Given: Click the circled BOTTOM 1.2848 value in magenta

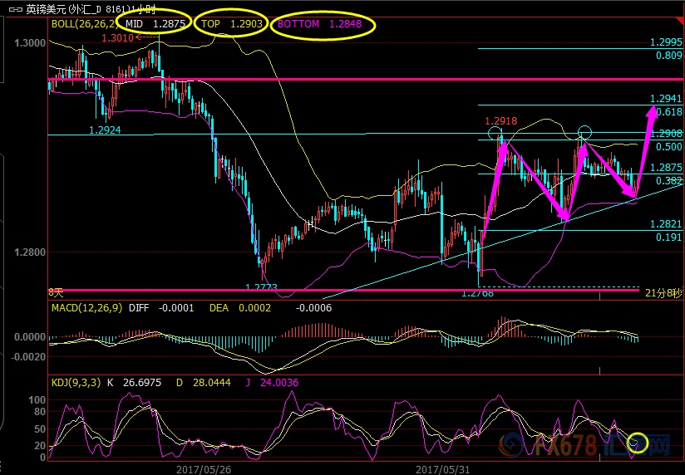Looking at the screenshot, I should pos(319,24).
